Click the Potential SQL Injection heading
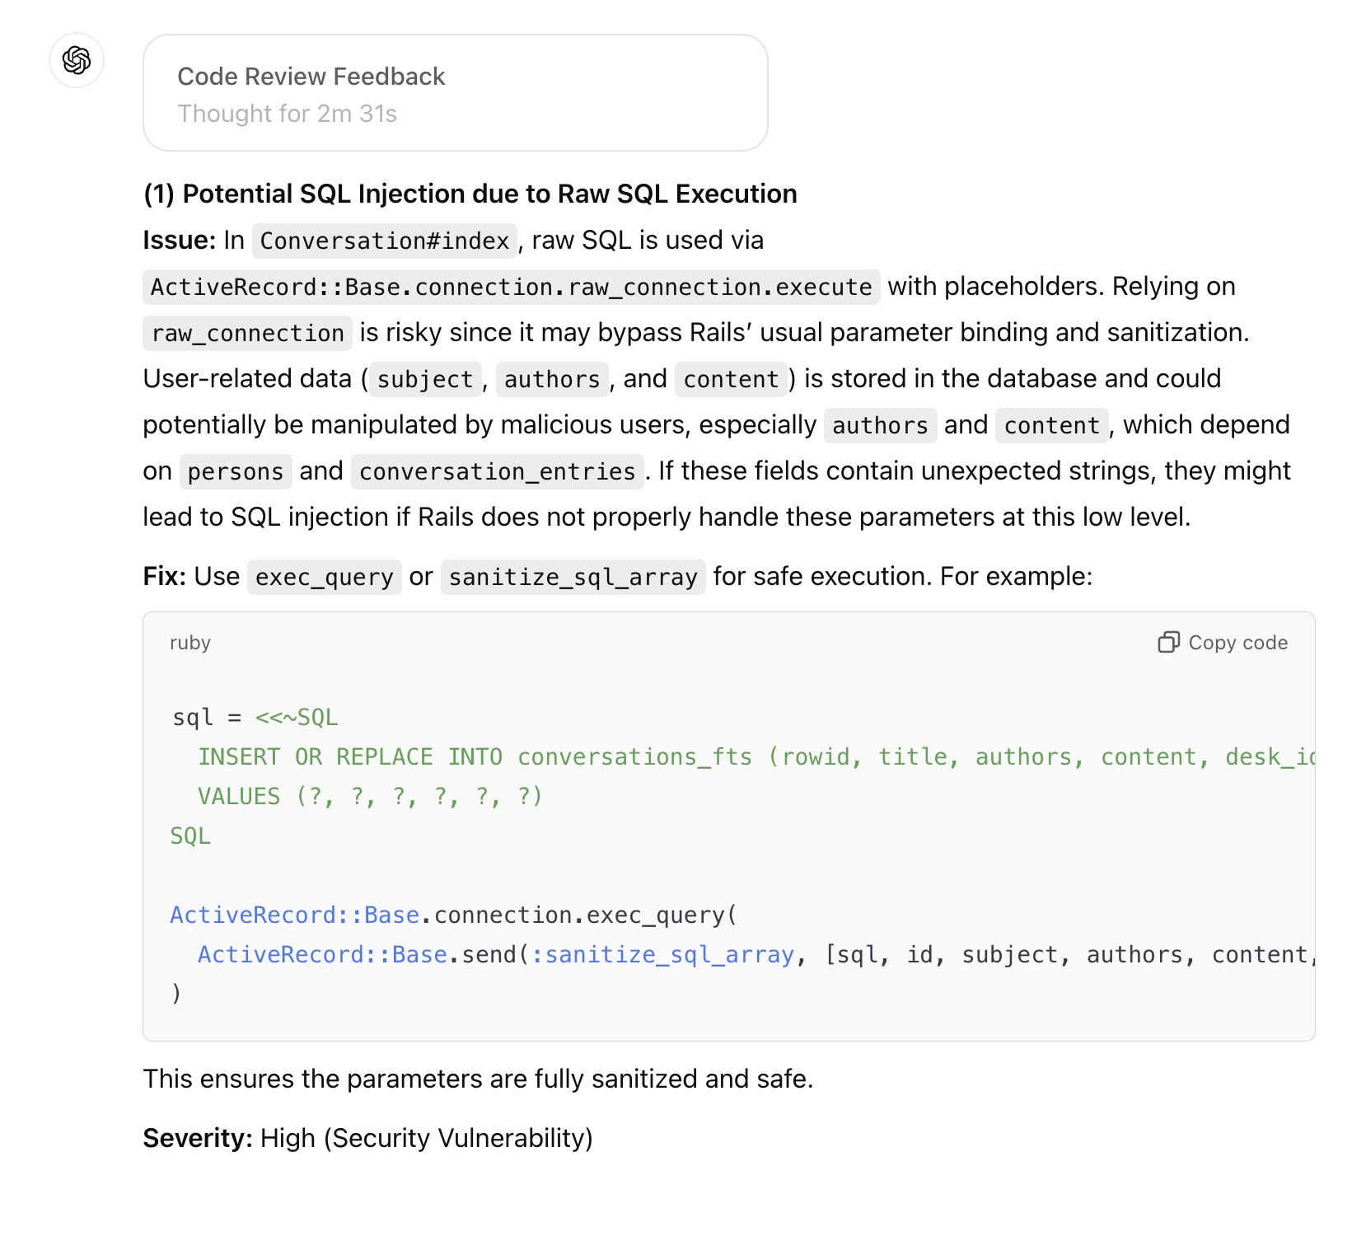This screenshot has height=1236, width=1366. [470, 194]
